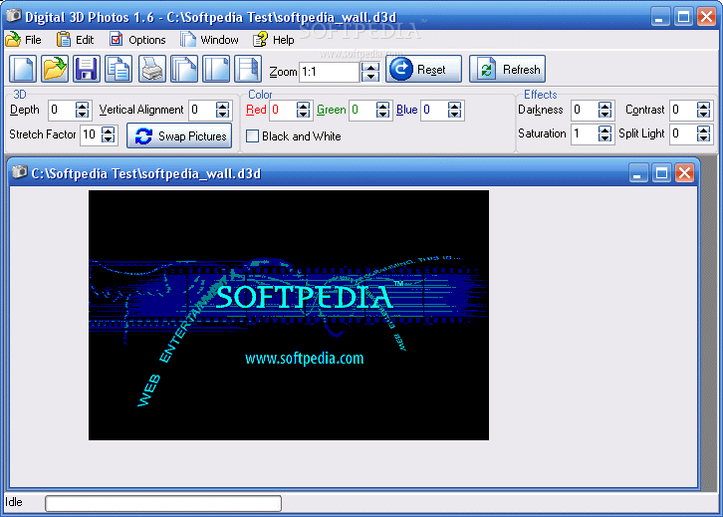The height and width of the screenshot is (517, 723).
Task: Maximize the softpedia_wall.d3d child window
Action: click(x=661, y=173)
